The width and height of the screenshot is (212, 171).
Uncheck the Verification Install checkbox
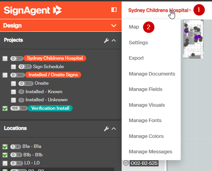(5, 108)
